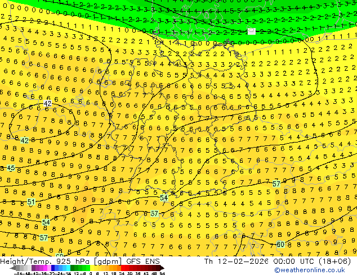Pick the magenta swatch in the legend
357x275 pixels.
[45, 268]
